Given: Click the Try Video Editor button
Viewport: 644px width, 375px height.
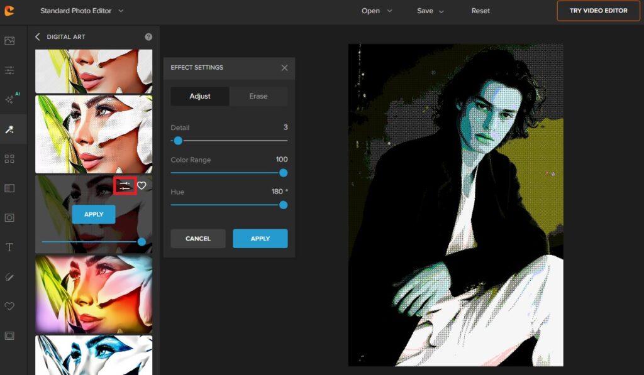Looking at the screenshot, I should [x=599, y=11].
